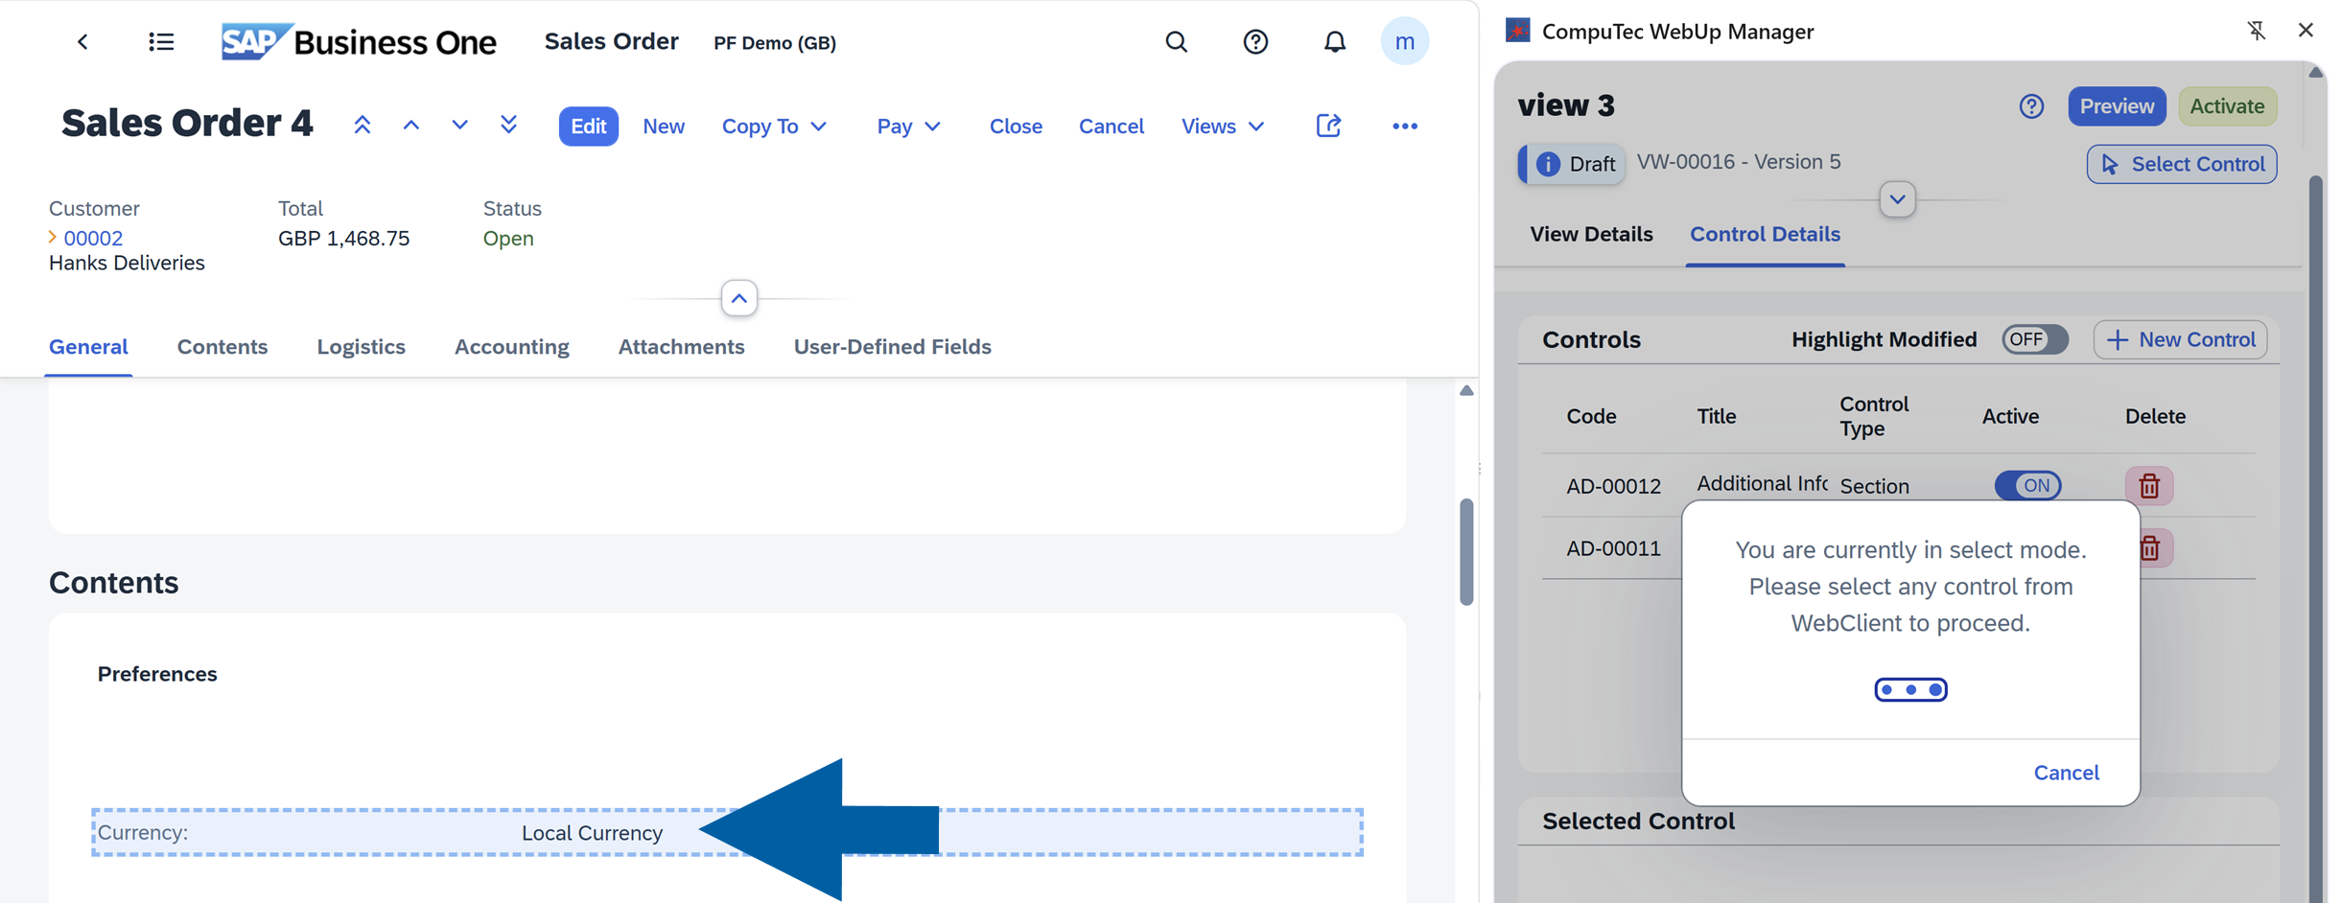This screenshot has height=903, width=2341.
Task: Delete control AD-00012 using trash icon
Action: (x=2149, y=485)
